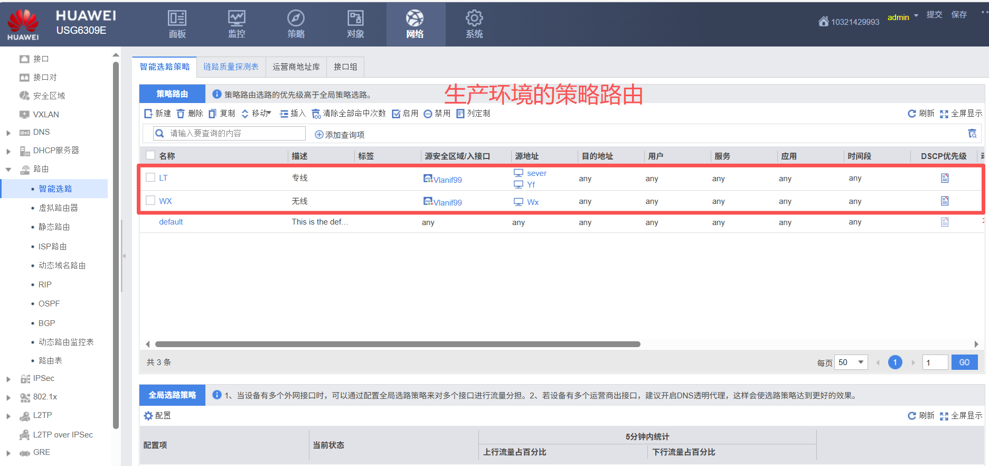Expand the DNS tree node
The height and width of the screenshot is (466, 989).
point(8,133)
